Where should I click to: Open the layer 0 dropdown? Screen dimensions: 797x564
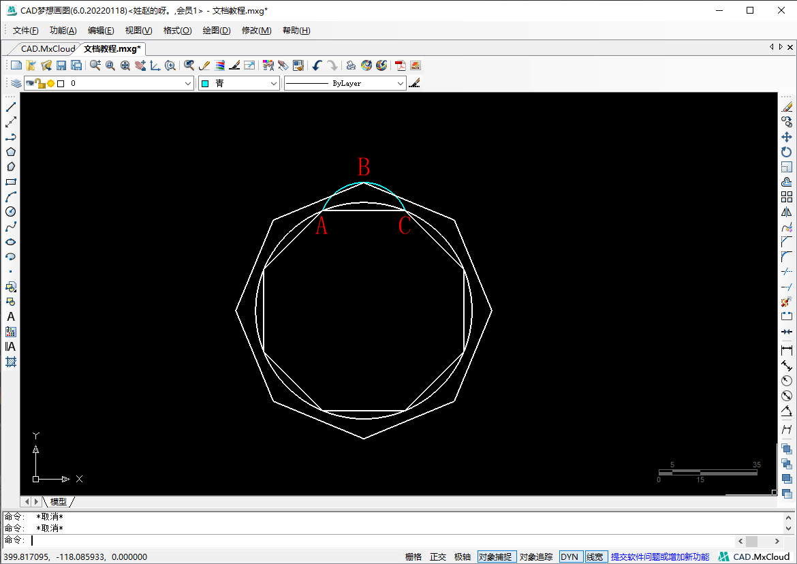(188, 83)
